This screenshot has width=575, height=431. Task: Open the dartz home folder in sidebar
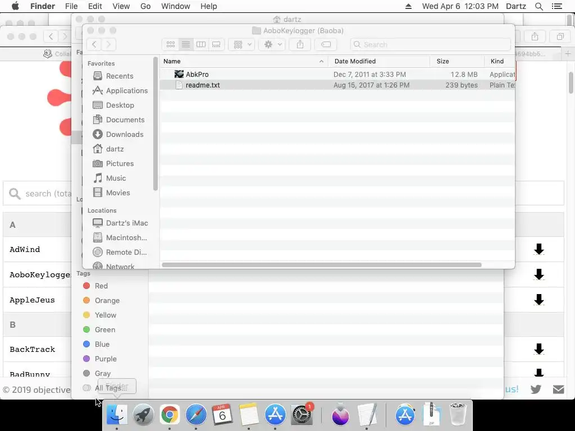108,149
